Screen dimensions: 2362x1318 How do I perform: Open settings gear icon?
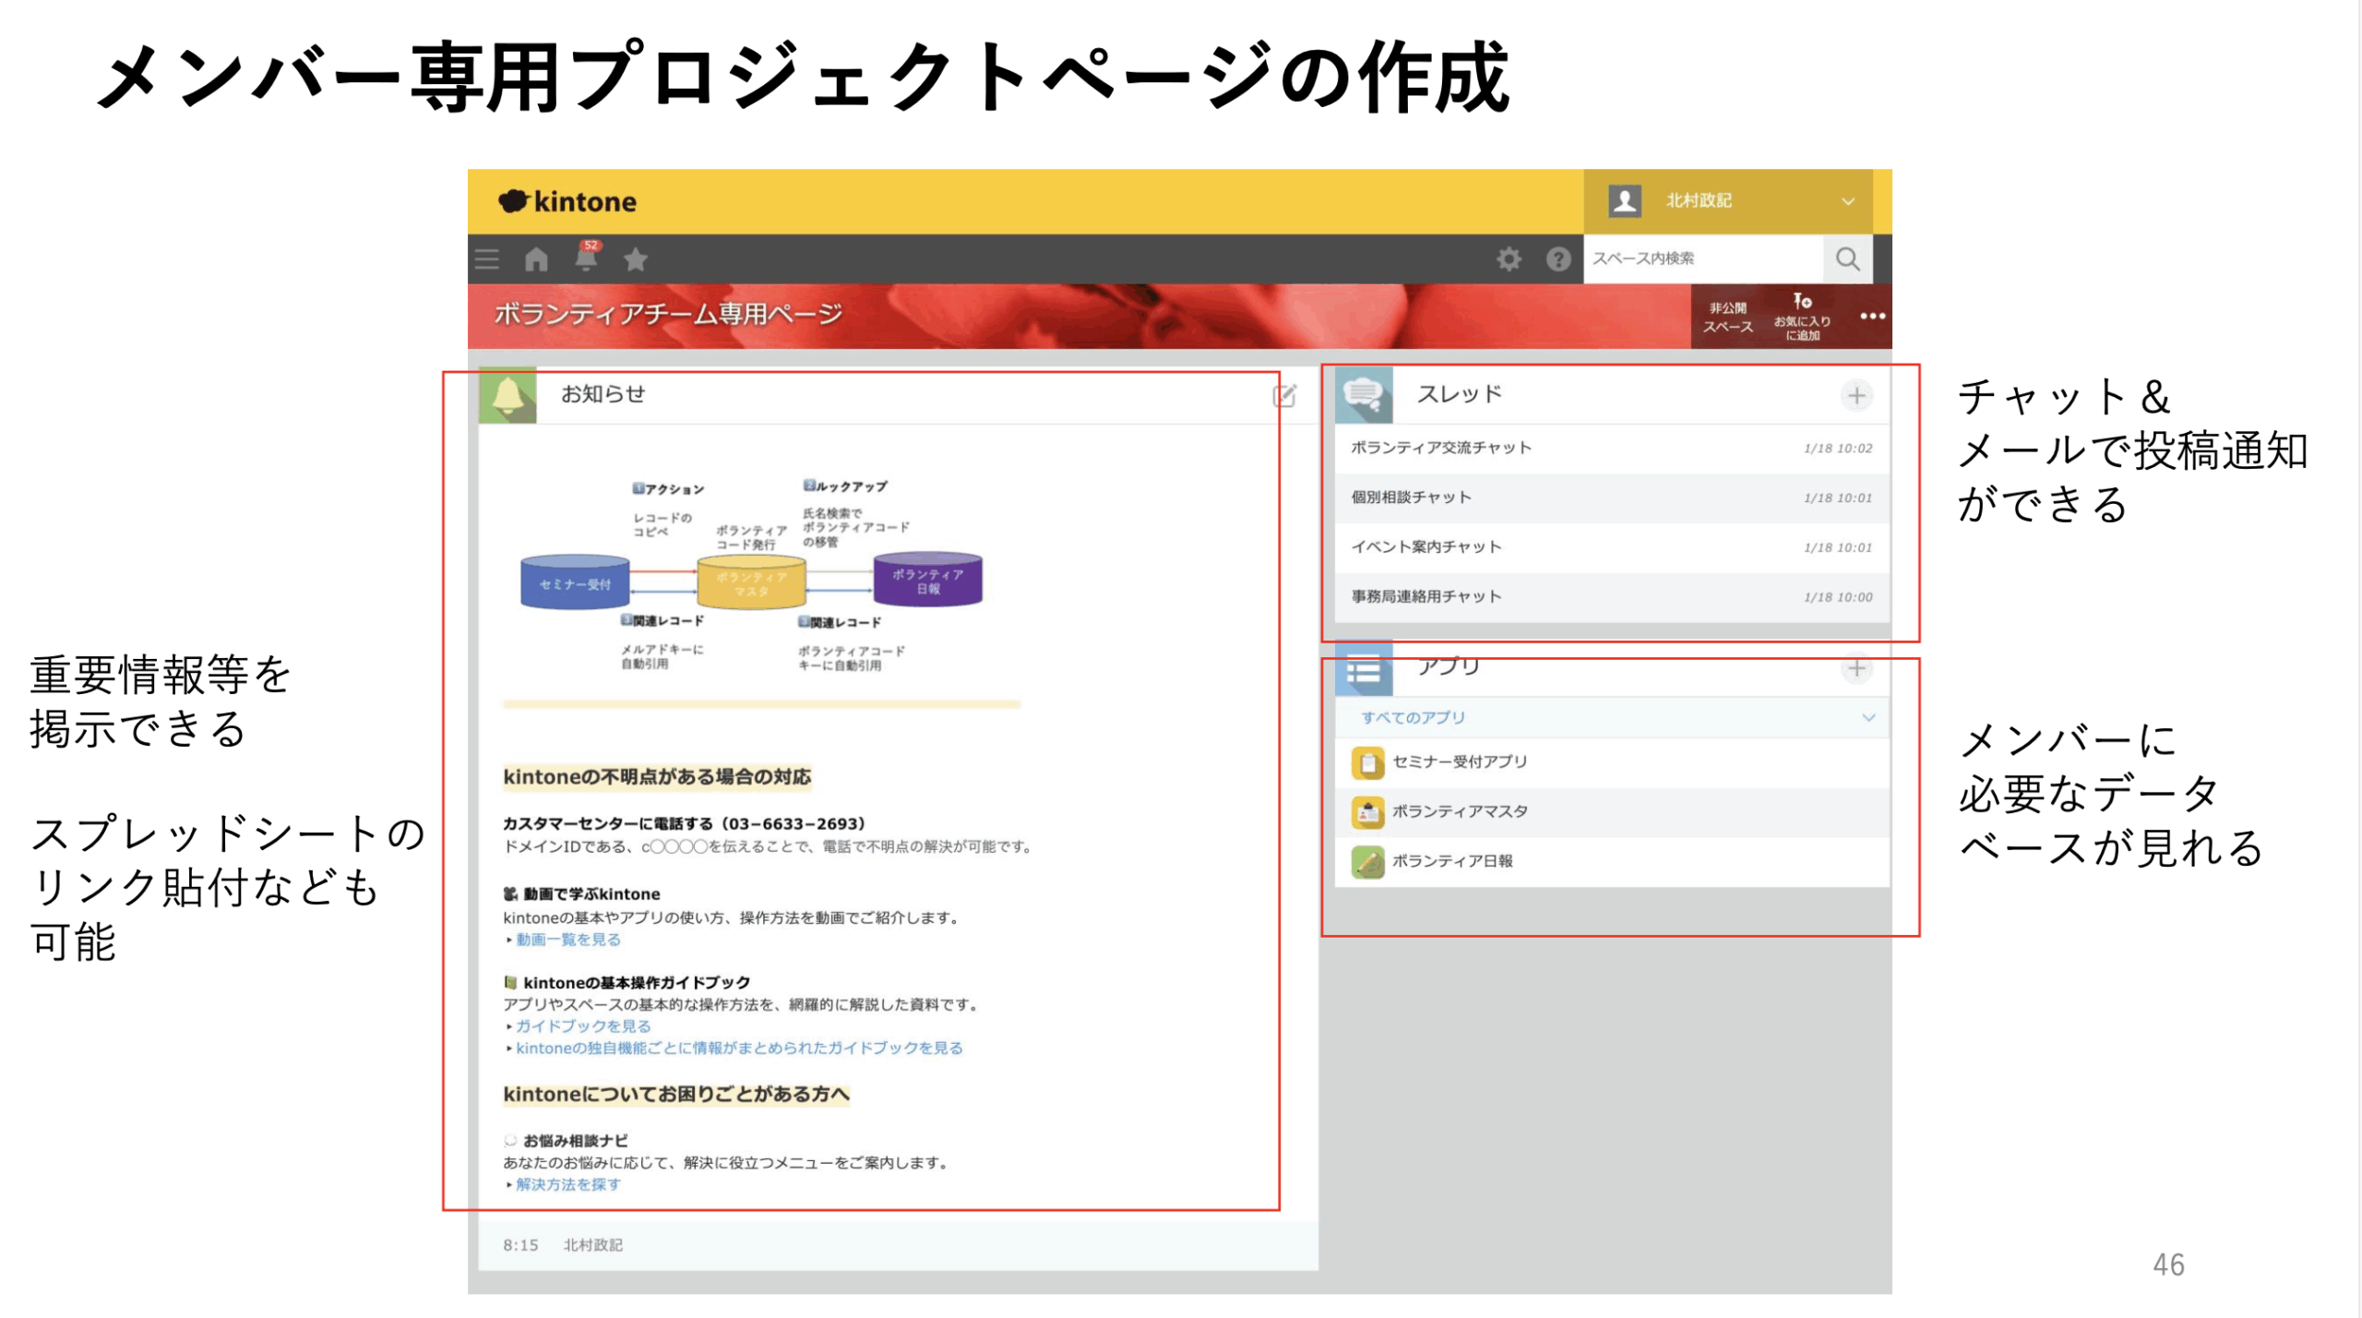[x=1509, y=259]
